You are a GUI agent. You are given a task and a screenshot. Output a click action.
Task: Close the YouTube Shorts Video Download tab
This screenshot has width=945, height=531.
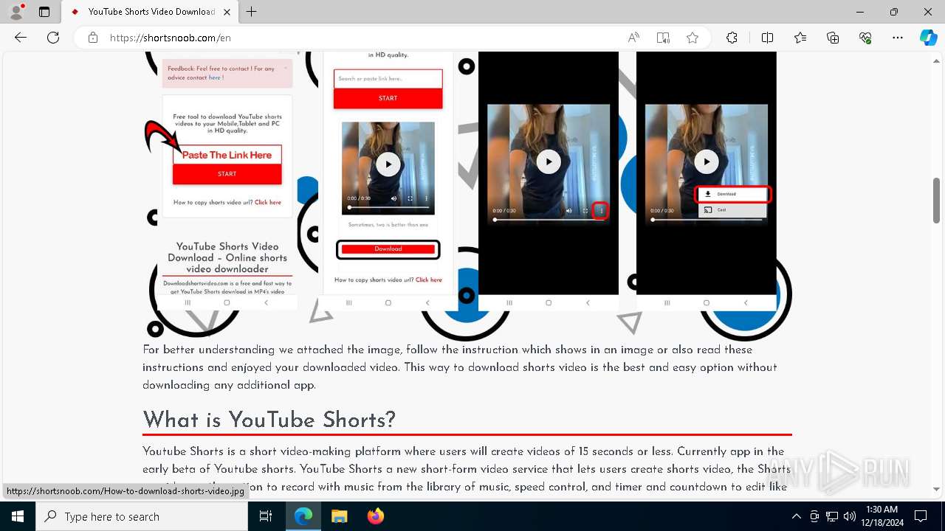[x=227, y=12]
